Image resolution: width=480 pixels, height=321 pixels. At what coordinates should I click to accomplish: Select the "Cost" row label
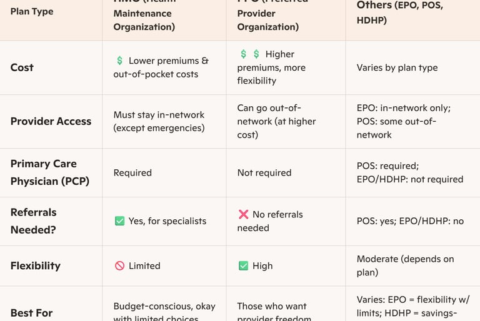coord(22,67)
